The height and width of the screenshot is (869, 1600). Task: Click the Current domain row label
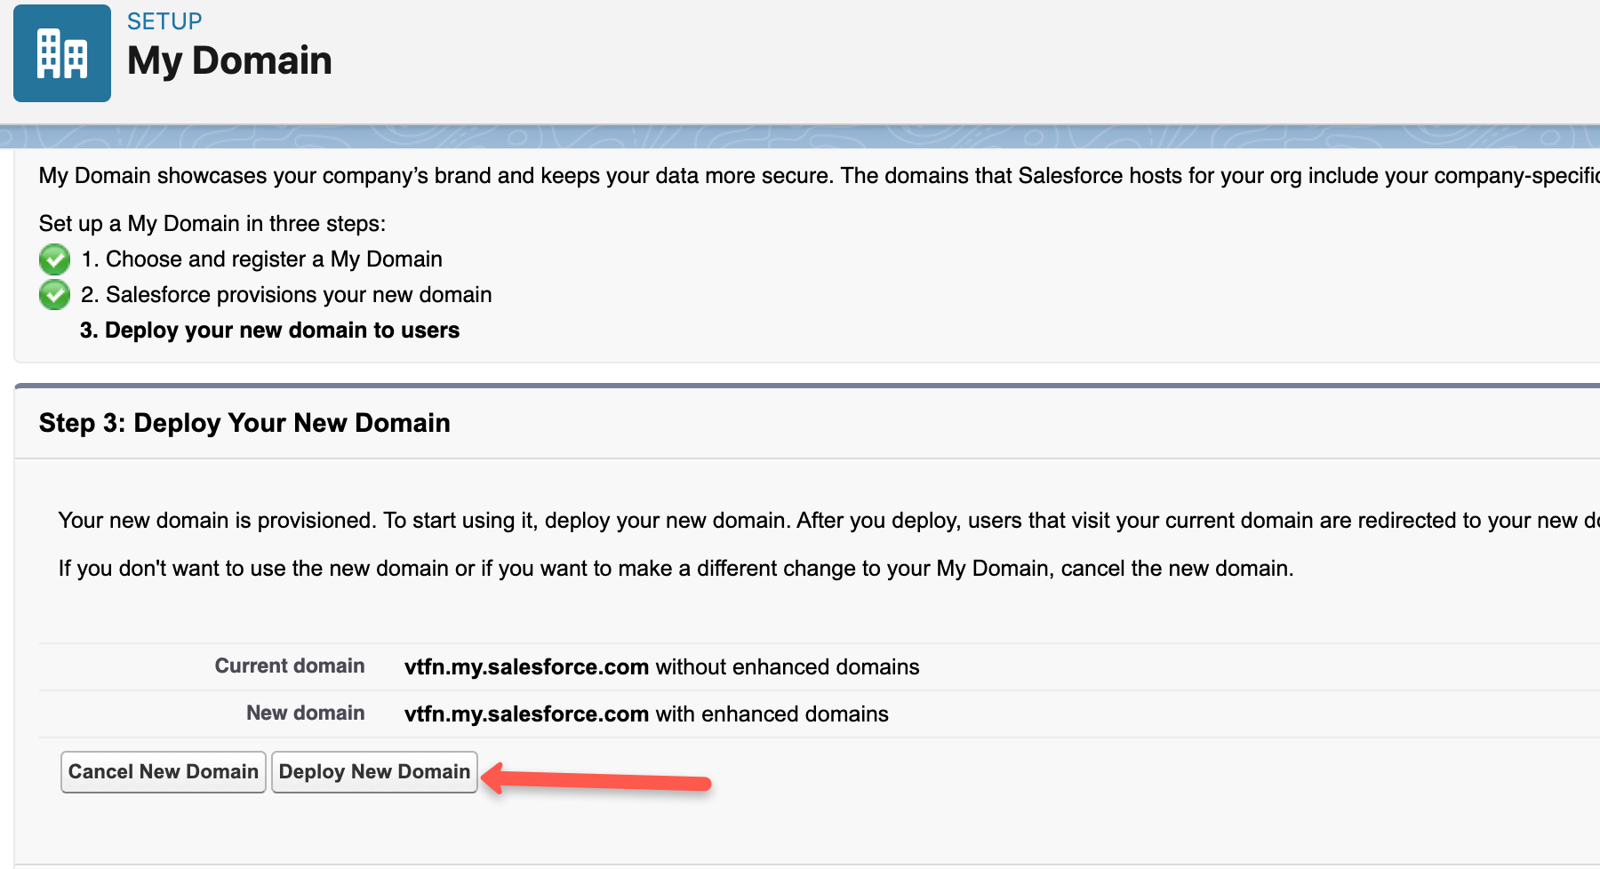pos(289,666)
